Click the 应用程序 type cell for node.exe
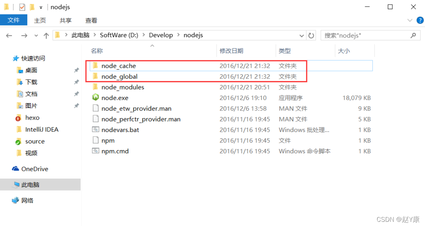The height and width of the screenshot is (226, 425). click(291, 98)
